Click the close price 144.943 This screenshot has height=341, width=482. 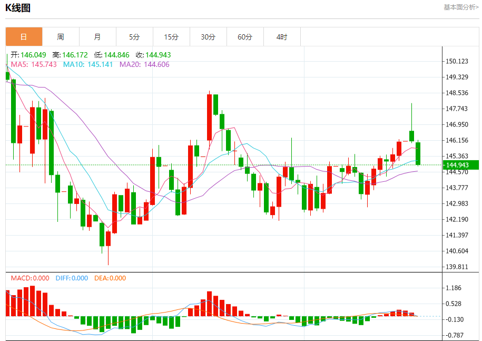(158, 55)
